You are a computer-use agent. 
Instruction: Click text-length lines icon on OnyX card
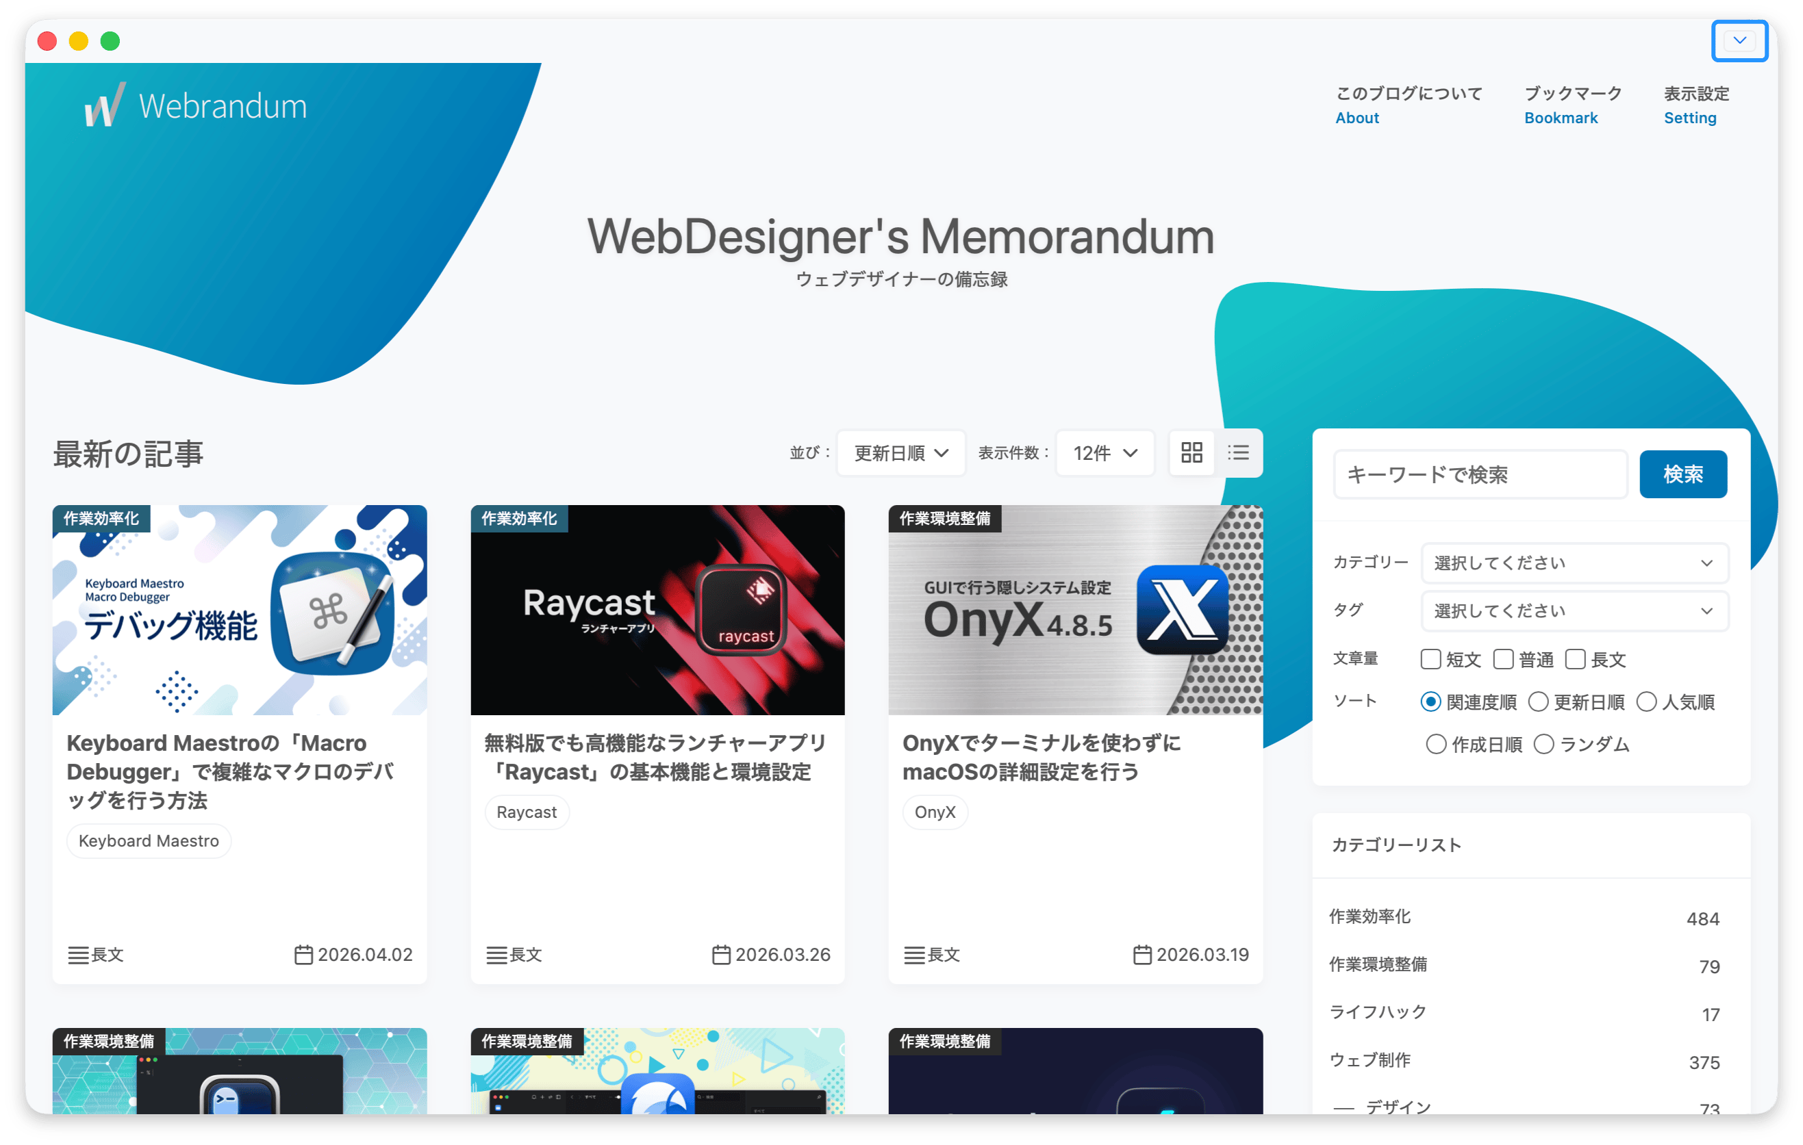[x=913, y=955]
